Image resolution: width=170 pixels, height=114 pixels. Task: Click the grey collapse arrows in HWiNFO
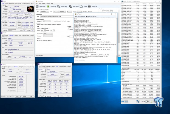pos(126,101)
